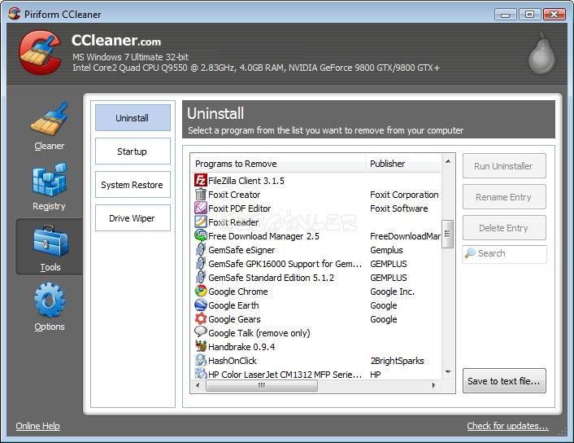This screenshot has width=574, height=443.
Task: Click the 2BrightSparks publisher cell
Action: (398, 361)
